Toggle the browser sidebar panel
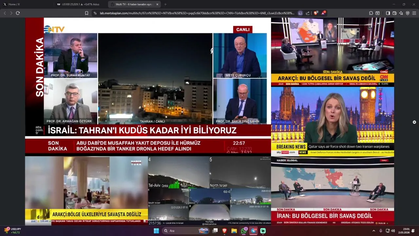Screen dimensions: 419x236 [388, 13]
